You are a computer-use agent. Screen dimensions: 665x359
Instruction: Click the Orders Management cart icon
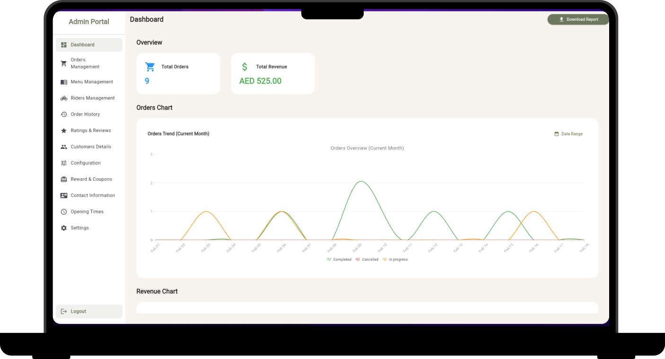pos(64,63)
